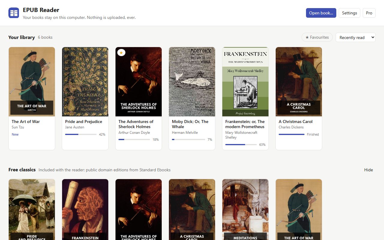The height and width of the screenshot is (240, 384).
Task: Open the green Frankenstein cover in Your library
Action: (x=245, y=82)
